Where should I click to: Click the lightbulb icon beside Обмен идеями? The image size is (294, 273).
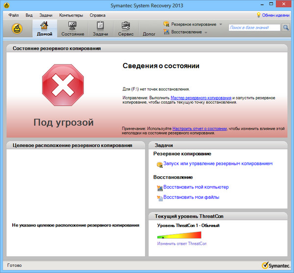tap(259, 15)
